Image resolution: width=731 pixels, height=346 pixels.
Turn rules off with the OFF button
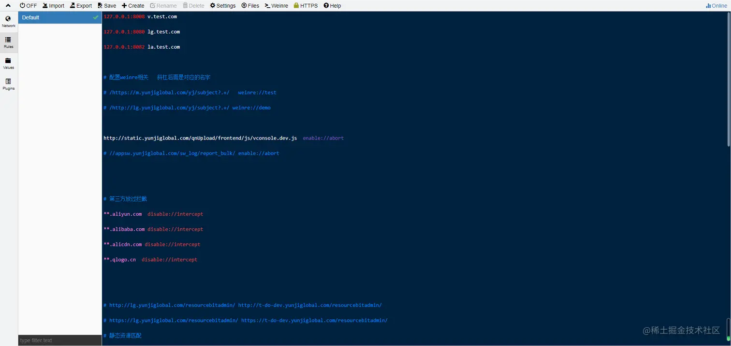[x=28, y=6]
